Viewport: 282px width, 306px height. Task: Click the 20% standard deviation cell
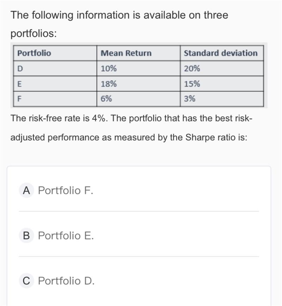click(192, 69)
